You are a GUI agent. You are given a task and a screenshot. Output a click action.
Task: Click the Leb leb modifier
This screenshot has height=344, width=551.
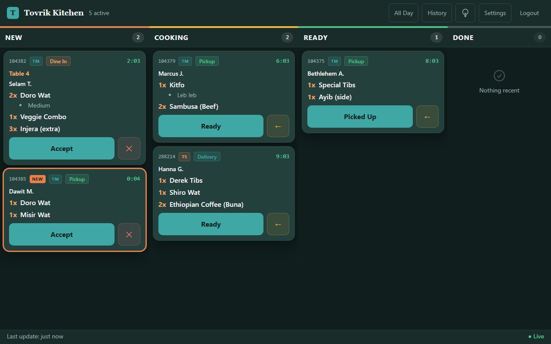[x=187, y=95]
